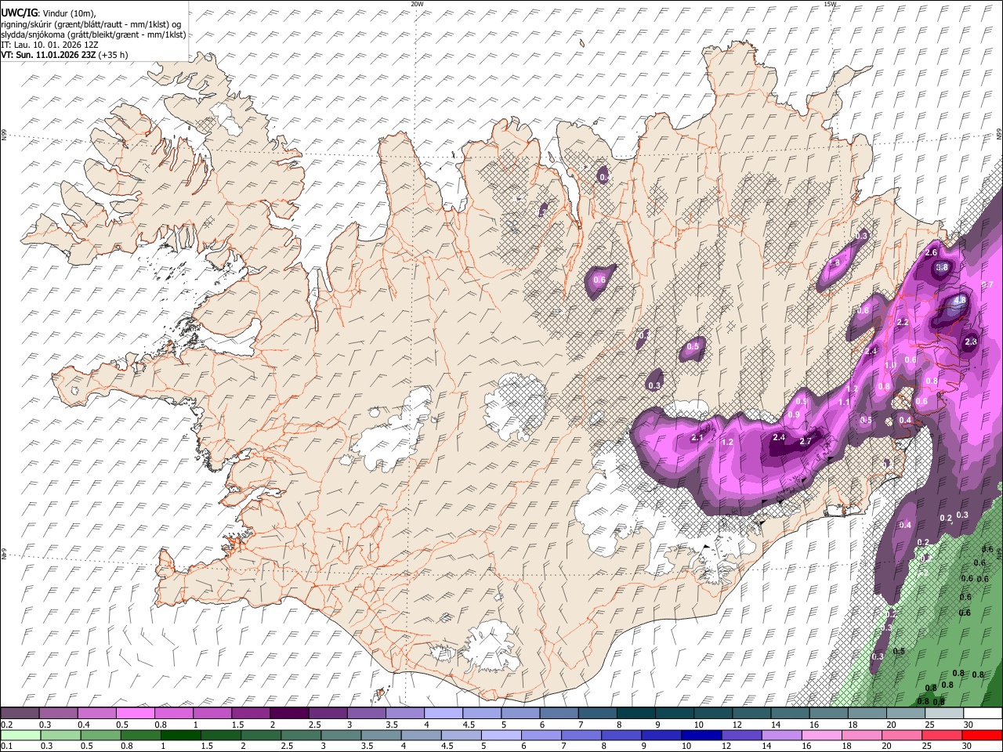
Task: Click the white Hofsjökull glacier in central Iceland
Action: tap(515, 406)
